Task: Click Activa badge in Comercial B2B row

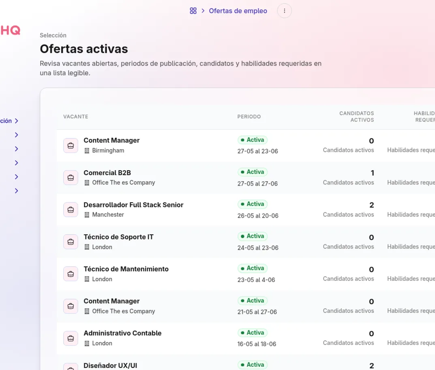Action: click(253, 172)
